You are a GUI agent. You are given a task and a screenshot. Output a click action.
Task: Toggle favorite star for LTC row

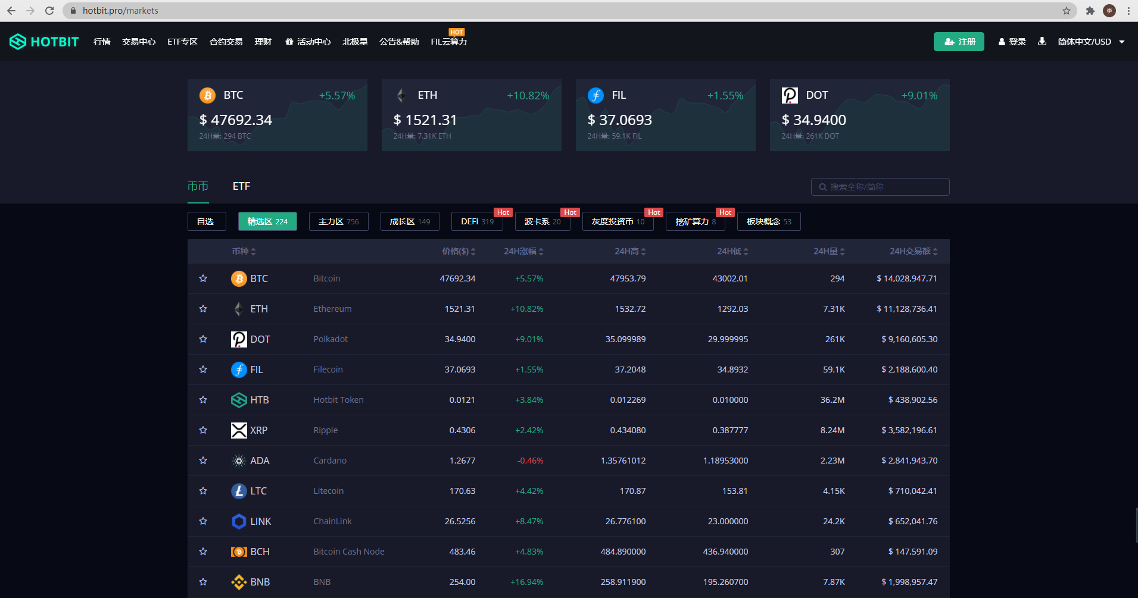pyautogui.click(x=203, y=491)
